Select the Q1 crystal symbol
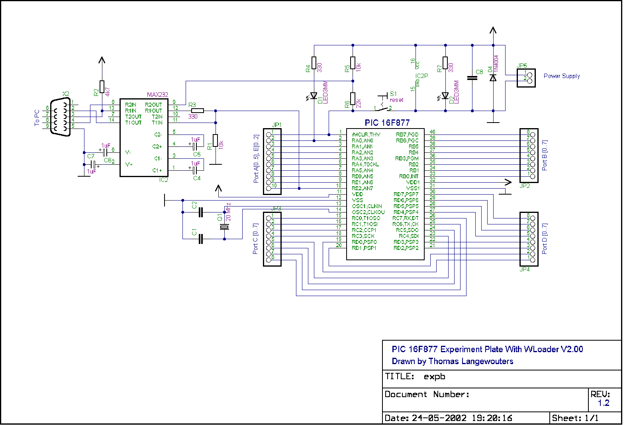This screenshot has width=637, height=425. tap(225, 227)
